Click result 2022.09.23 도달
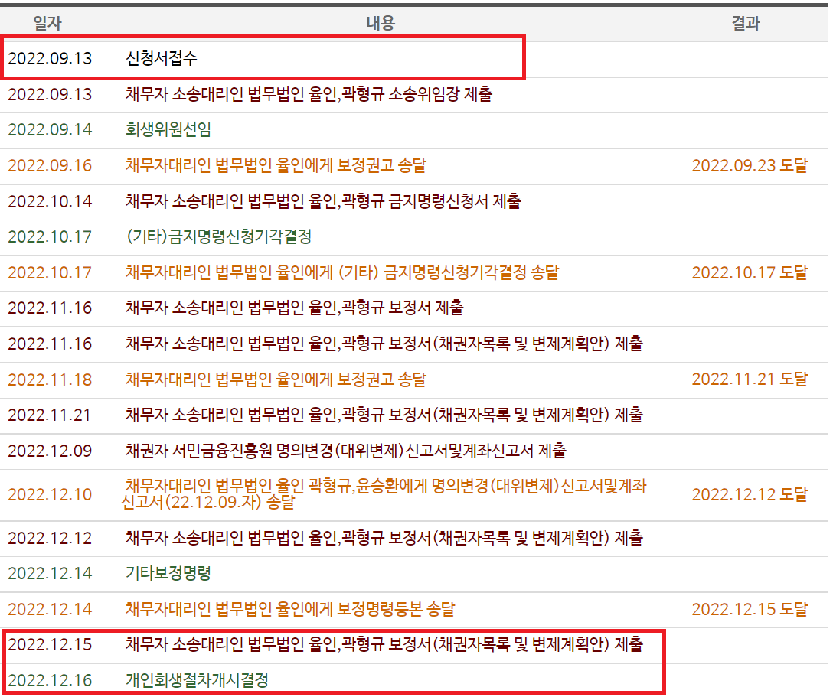 [x=750, y=165]
